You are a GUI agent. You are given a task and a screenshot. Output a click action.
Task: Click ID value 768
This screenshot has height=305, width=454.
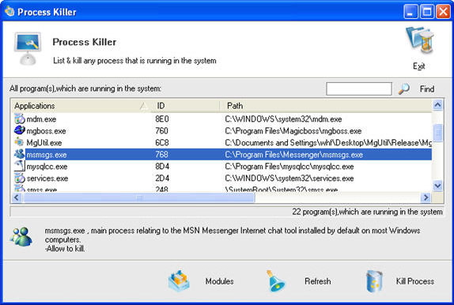[161, 155]
